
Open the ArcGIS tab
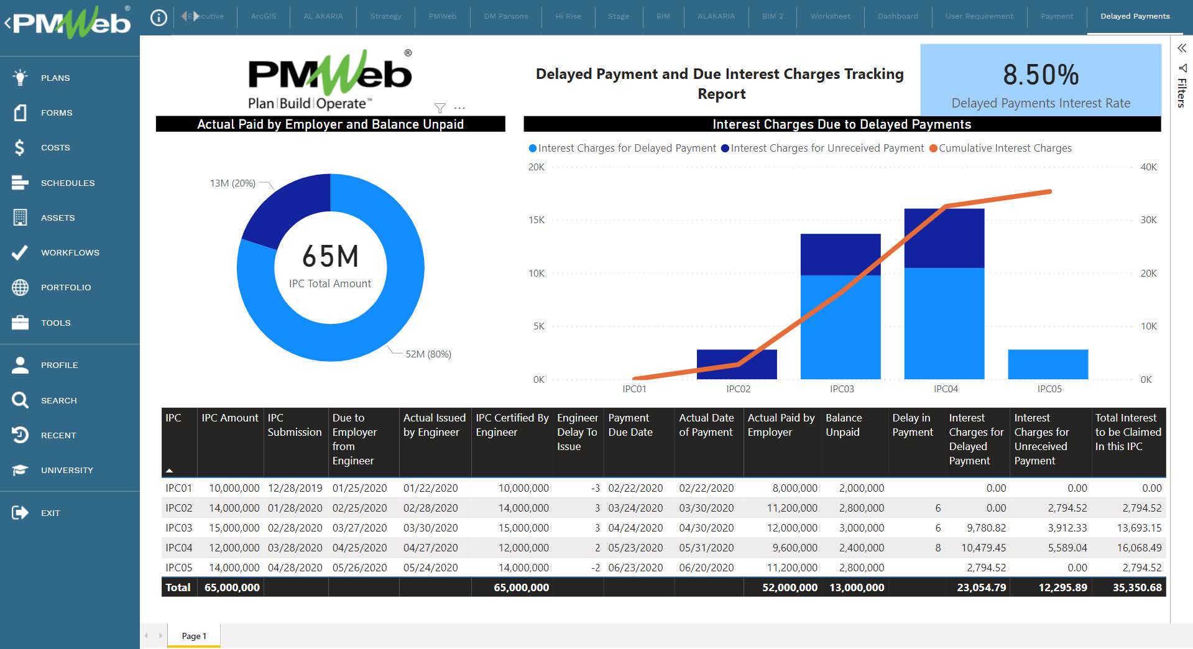pyautogui.click(x=264, y=16)
